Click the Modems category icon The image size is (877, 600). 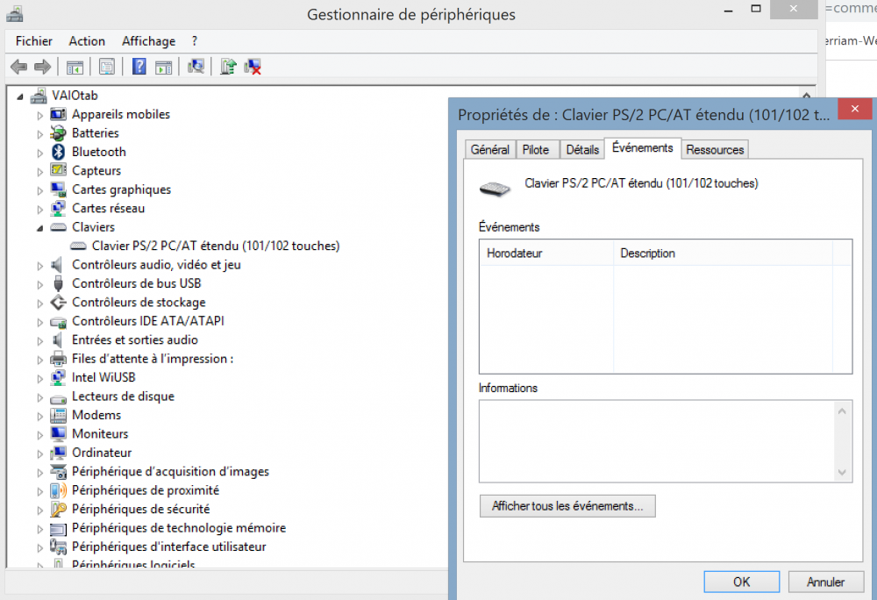click(x=58, y=415)
